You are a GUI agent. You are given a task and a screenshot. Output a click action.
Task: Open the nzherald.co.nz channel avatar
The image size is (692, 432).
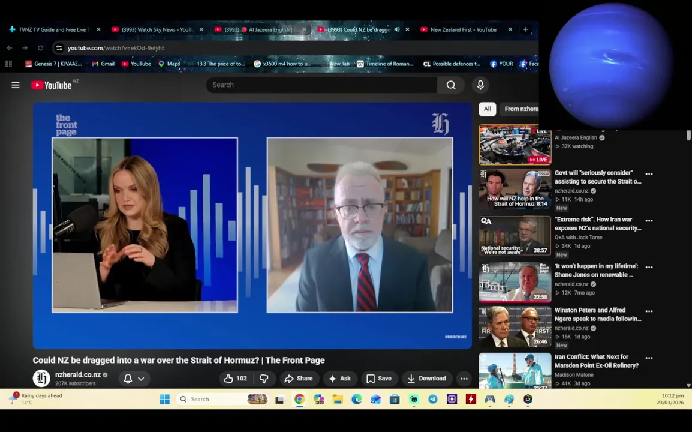click(41, 379)
